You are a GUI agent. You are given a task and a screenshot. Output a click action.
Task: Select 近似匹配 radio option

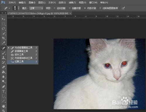[55, 8]
